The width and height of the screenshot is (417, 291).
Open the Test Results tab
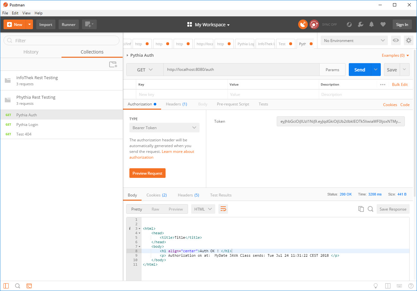221,195
